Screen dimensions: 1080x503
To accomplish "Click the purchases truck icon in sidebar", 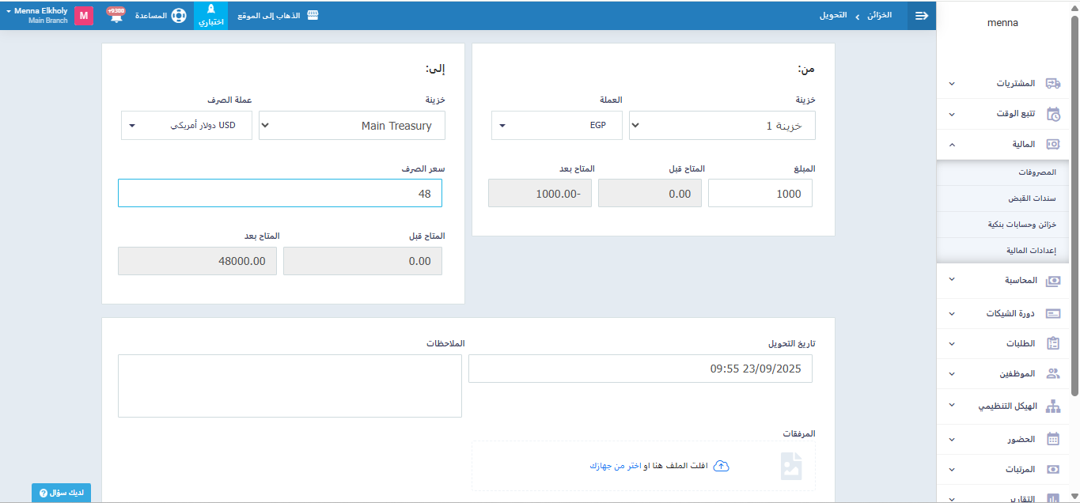I will [1053, 84].
